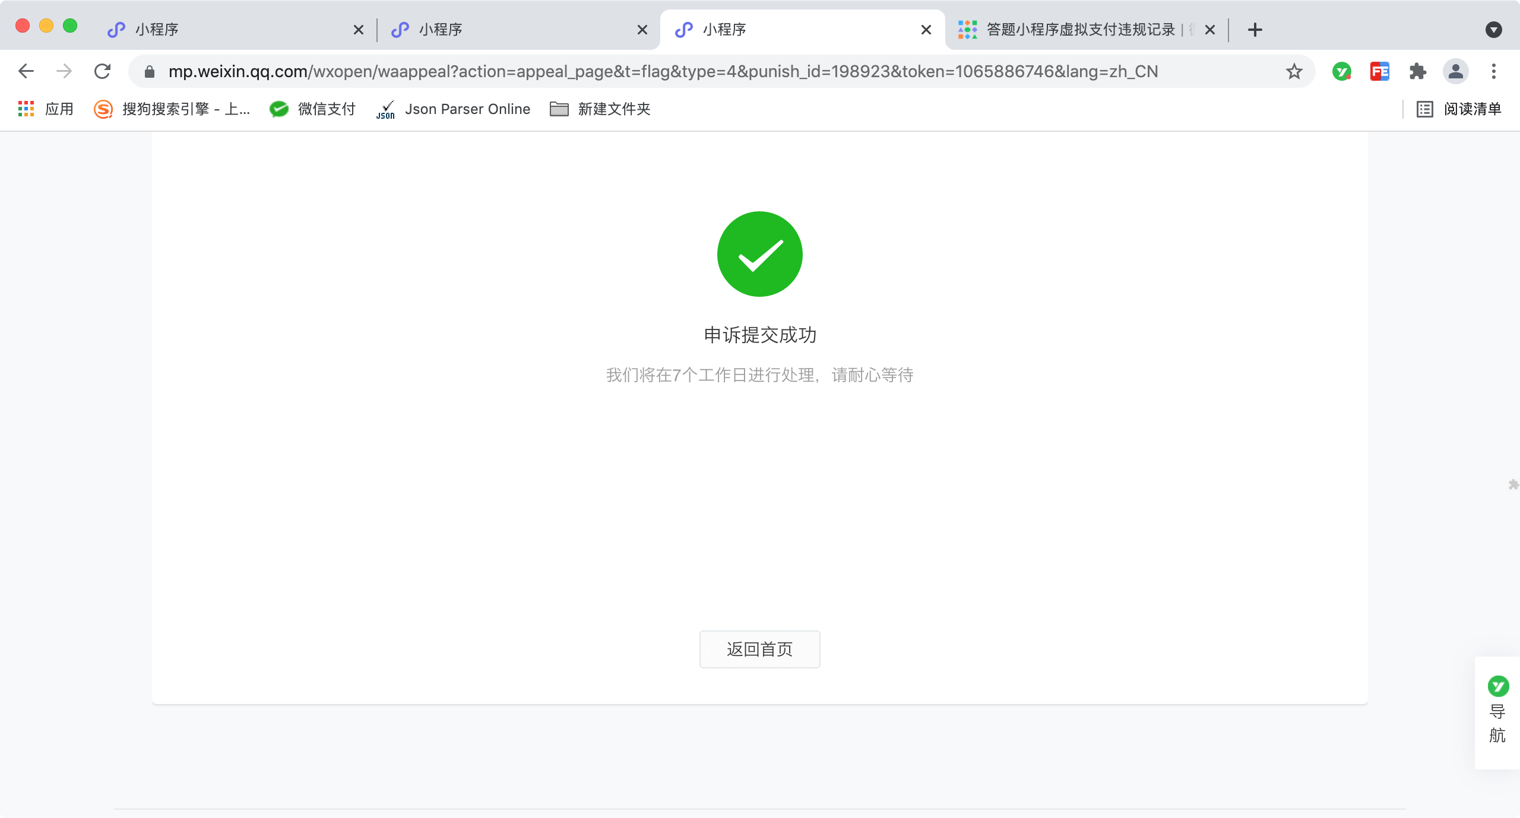Reload the current page

click(x=103, y=71)
